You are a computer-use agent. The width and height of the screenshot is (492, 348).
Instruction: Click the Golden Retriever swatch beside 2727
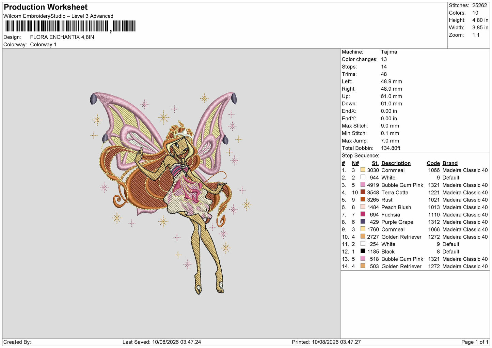click(363, 237)
